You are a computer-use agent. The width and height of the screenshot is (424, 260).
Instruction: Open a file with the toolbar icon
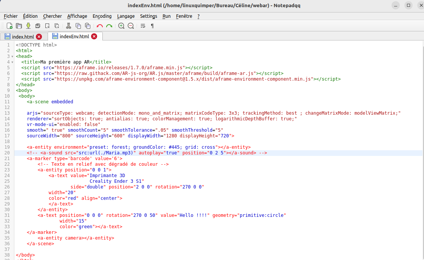(x=19, y=26)
